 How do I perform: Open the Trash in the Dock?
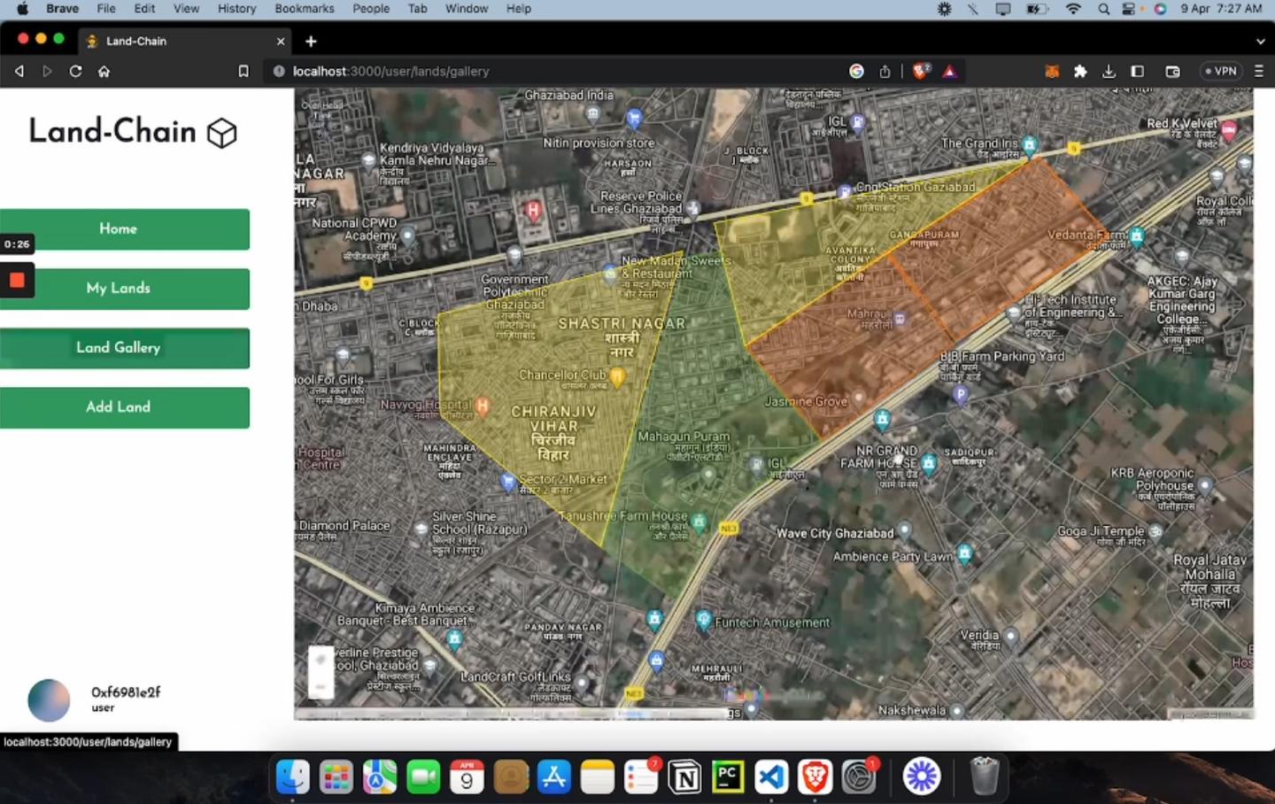(984, 777)
